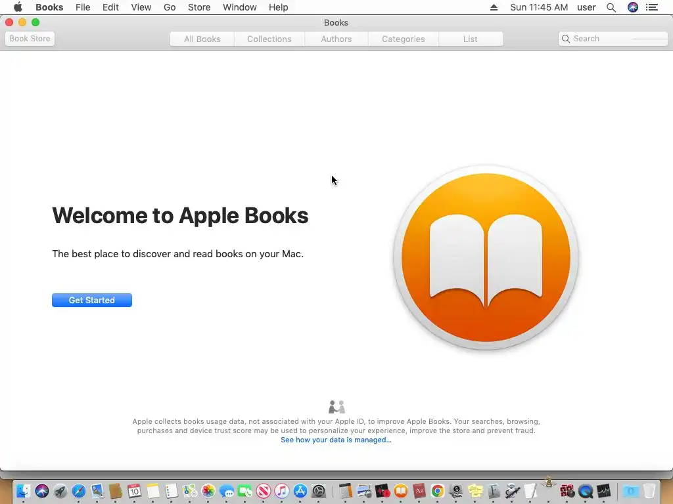Click the Search field in toolbar
Viewport: 673px width, 504px height.
click(x=613, y=39)
